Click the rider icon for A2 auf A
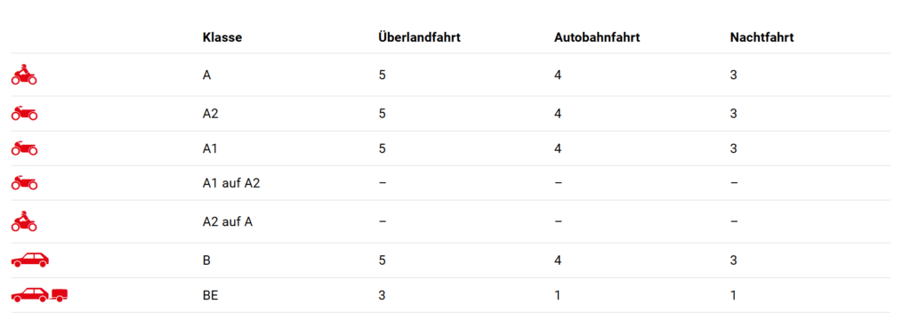This screenshot has height=328, width=911. (24, 221)
